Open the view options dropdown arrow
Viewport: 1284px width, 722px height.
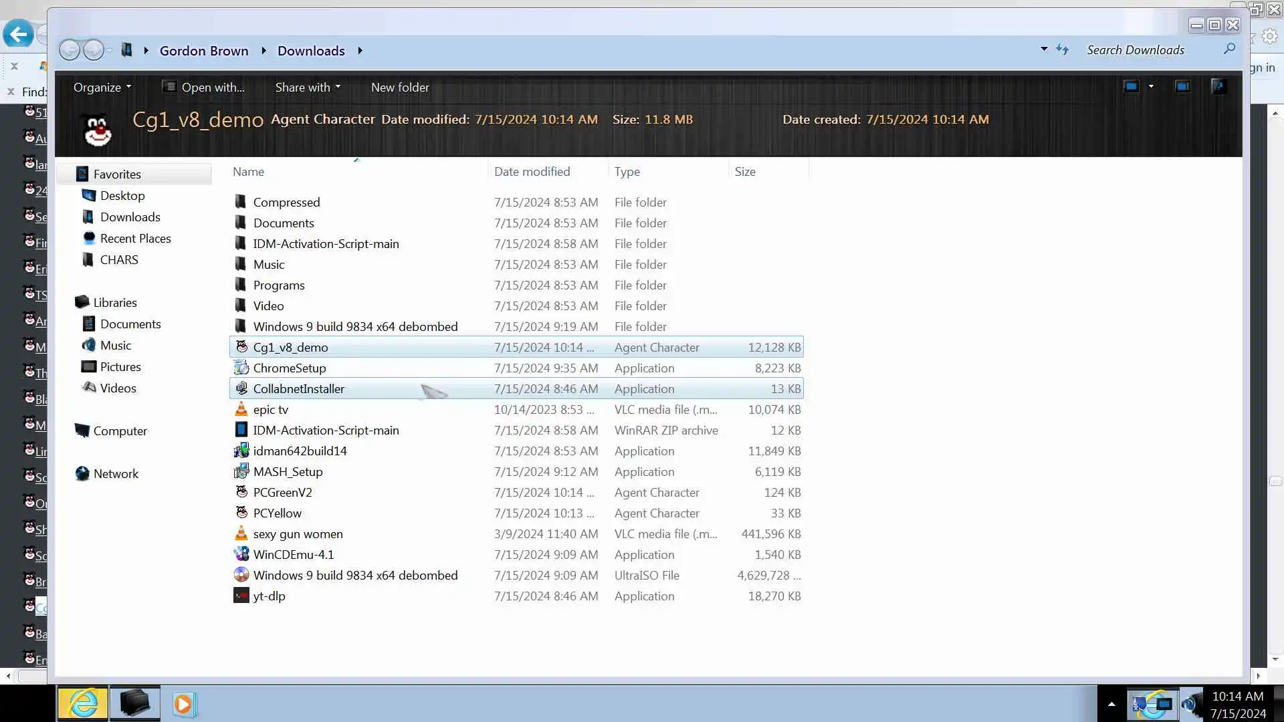1151,86
